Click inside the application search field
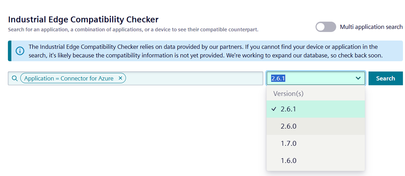 pyautogui.click(x=194, y=78)
